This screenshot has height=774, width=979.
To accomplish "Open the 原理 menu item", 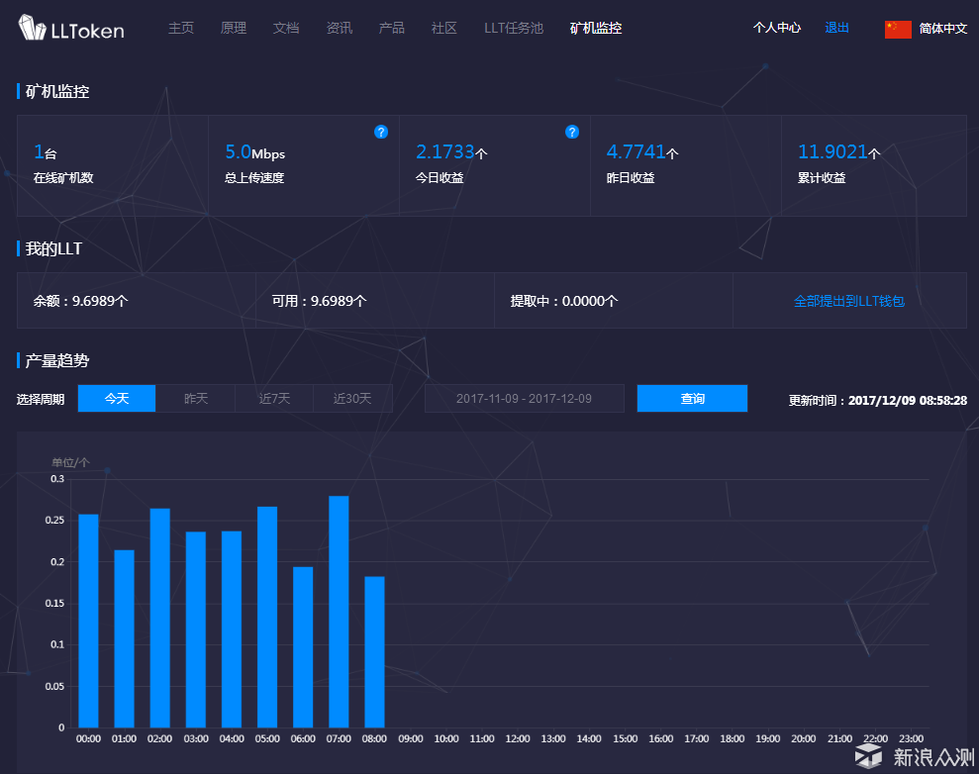I will (x=234, y=28).
